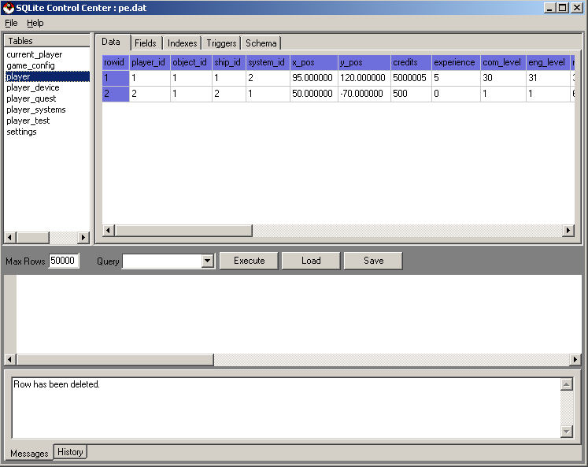
Task: Open the Help menu
Action: (x=35, y=23)
